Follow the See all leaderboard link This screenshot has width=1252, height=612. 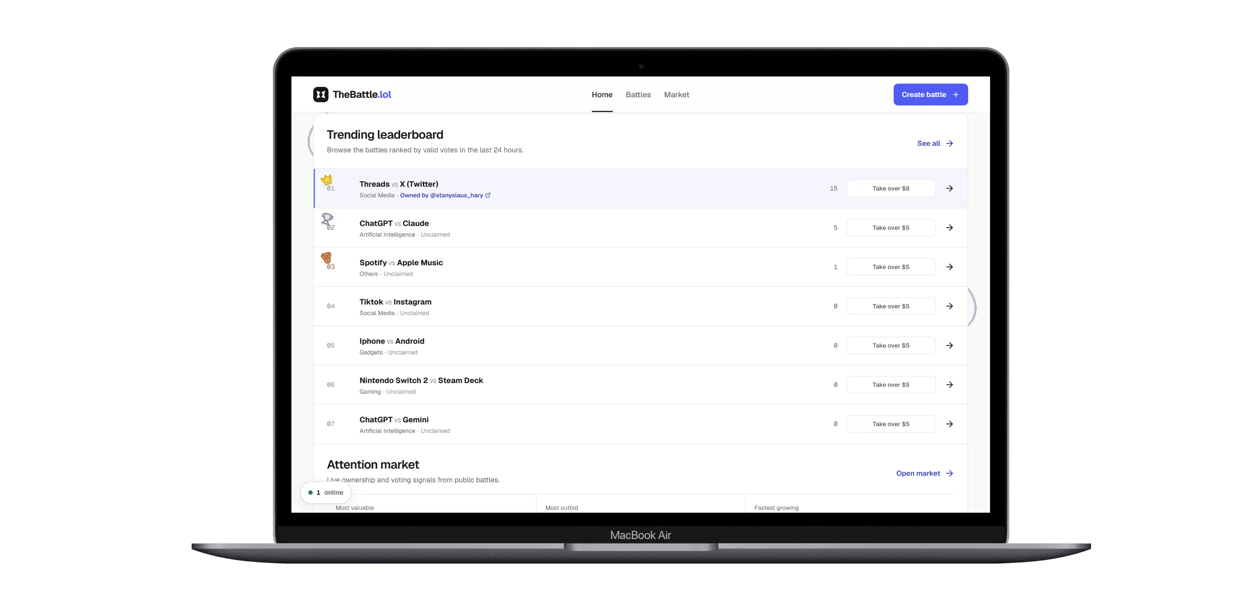pyautogui.click(x=935, y=143)
